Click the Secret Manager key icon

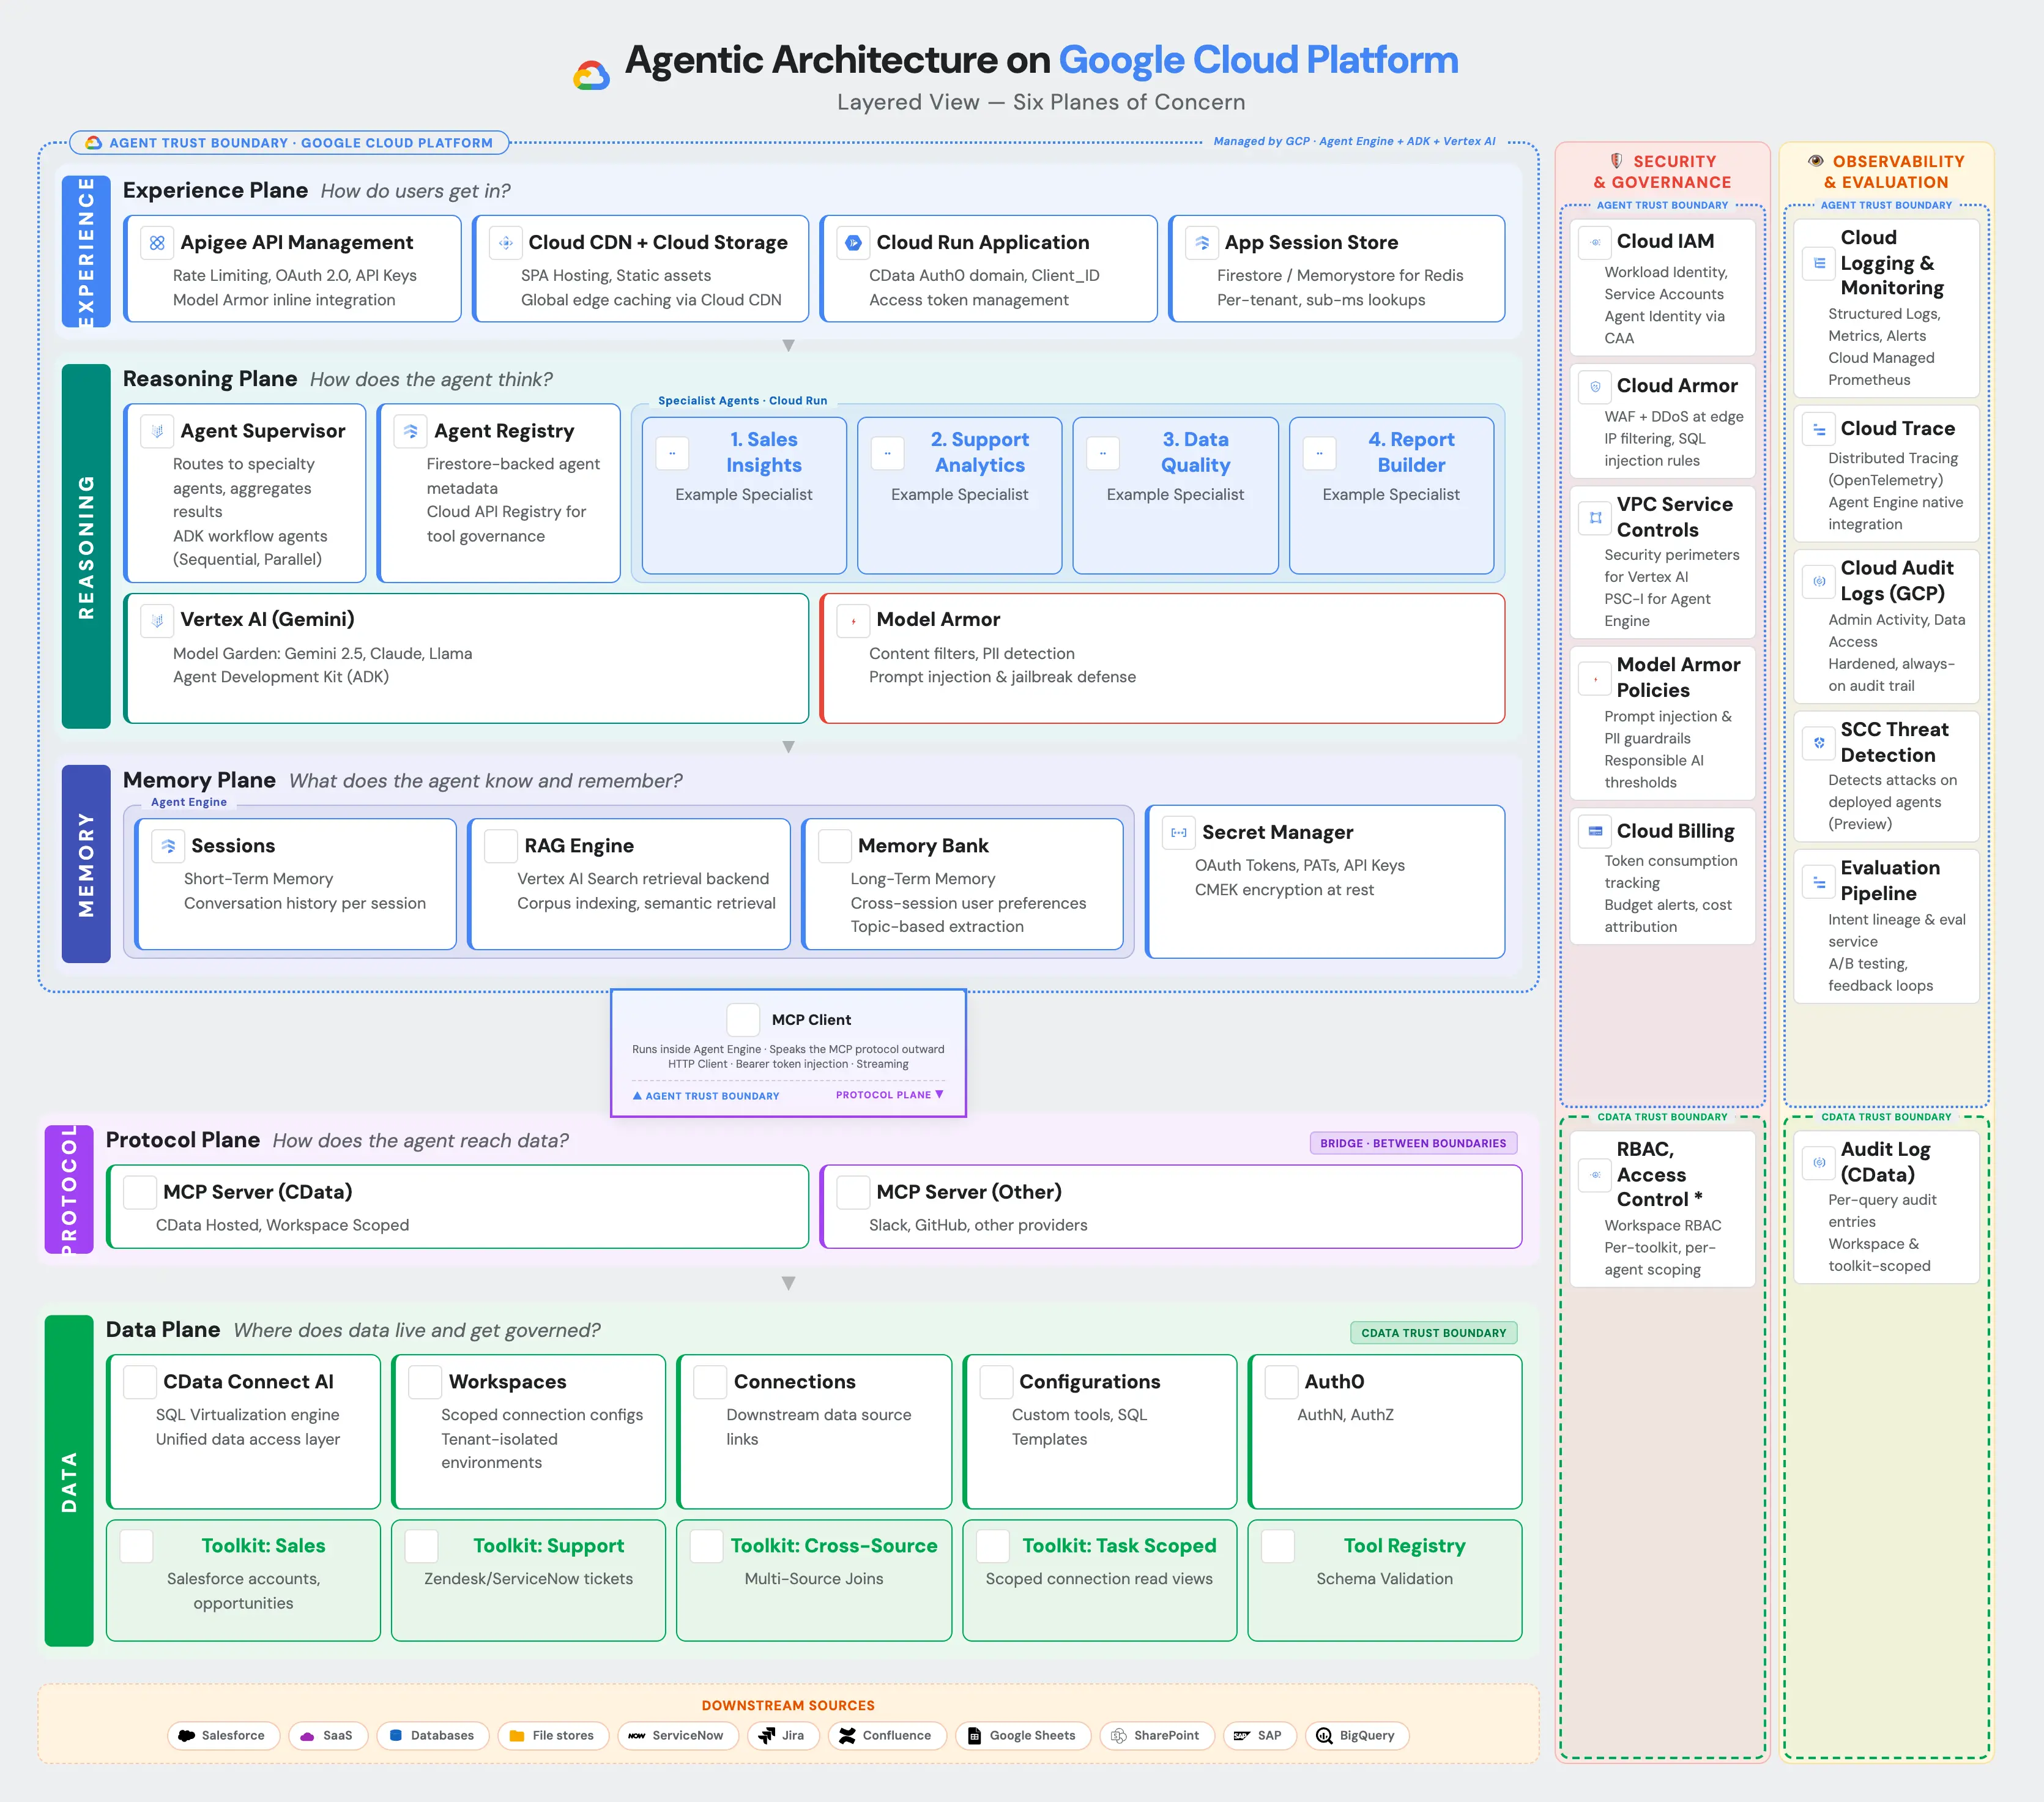click(1179, 832)
